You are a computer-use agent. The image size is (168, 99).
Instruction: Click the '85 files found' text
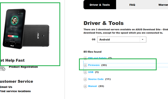pyautogui.click(x=92, y=52)
